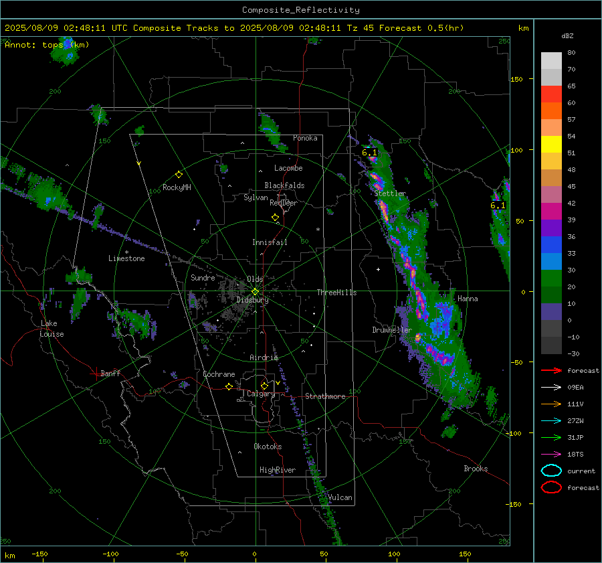Click the Airdrie town label
This screenshot has width=602, height=563.
(264, 357)
